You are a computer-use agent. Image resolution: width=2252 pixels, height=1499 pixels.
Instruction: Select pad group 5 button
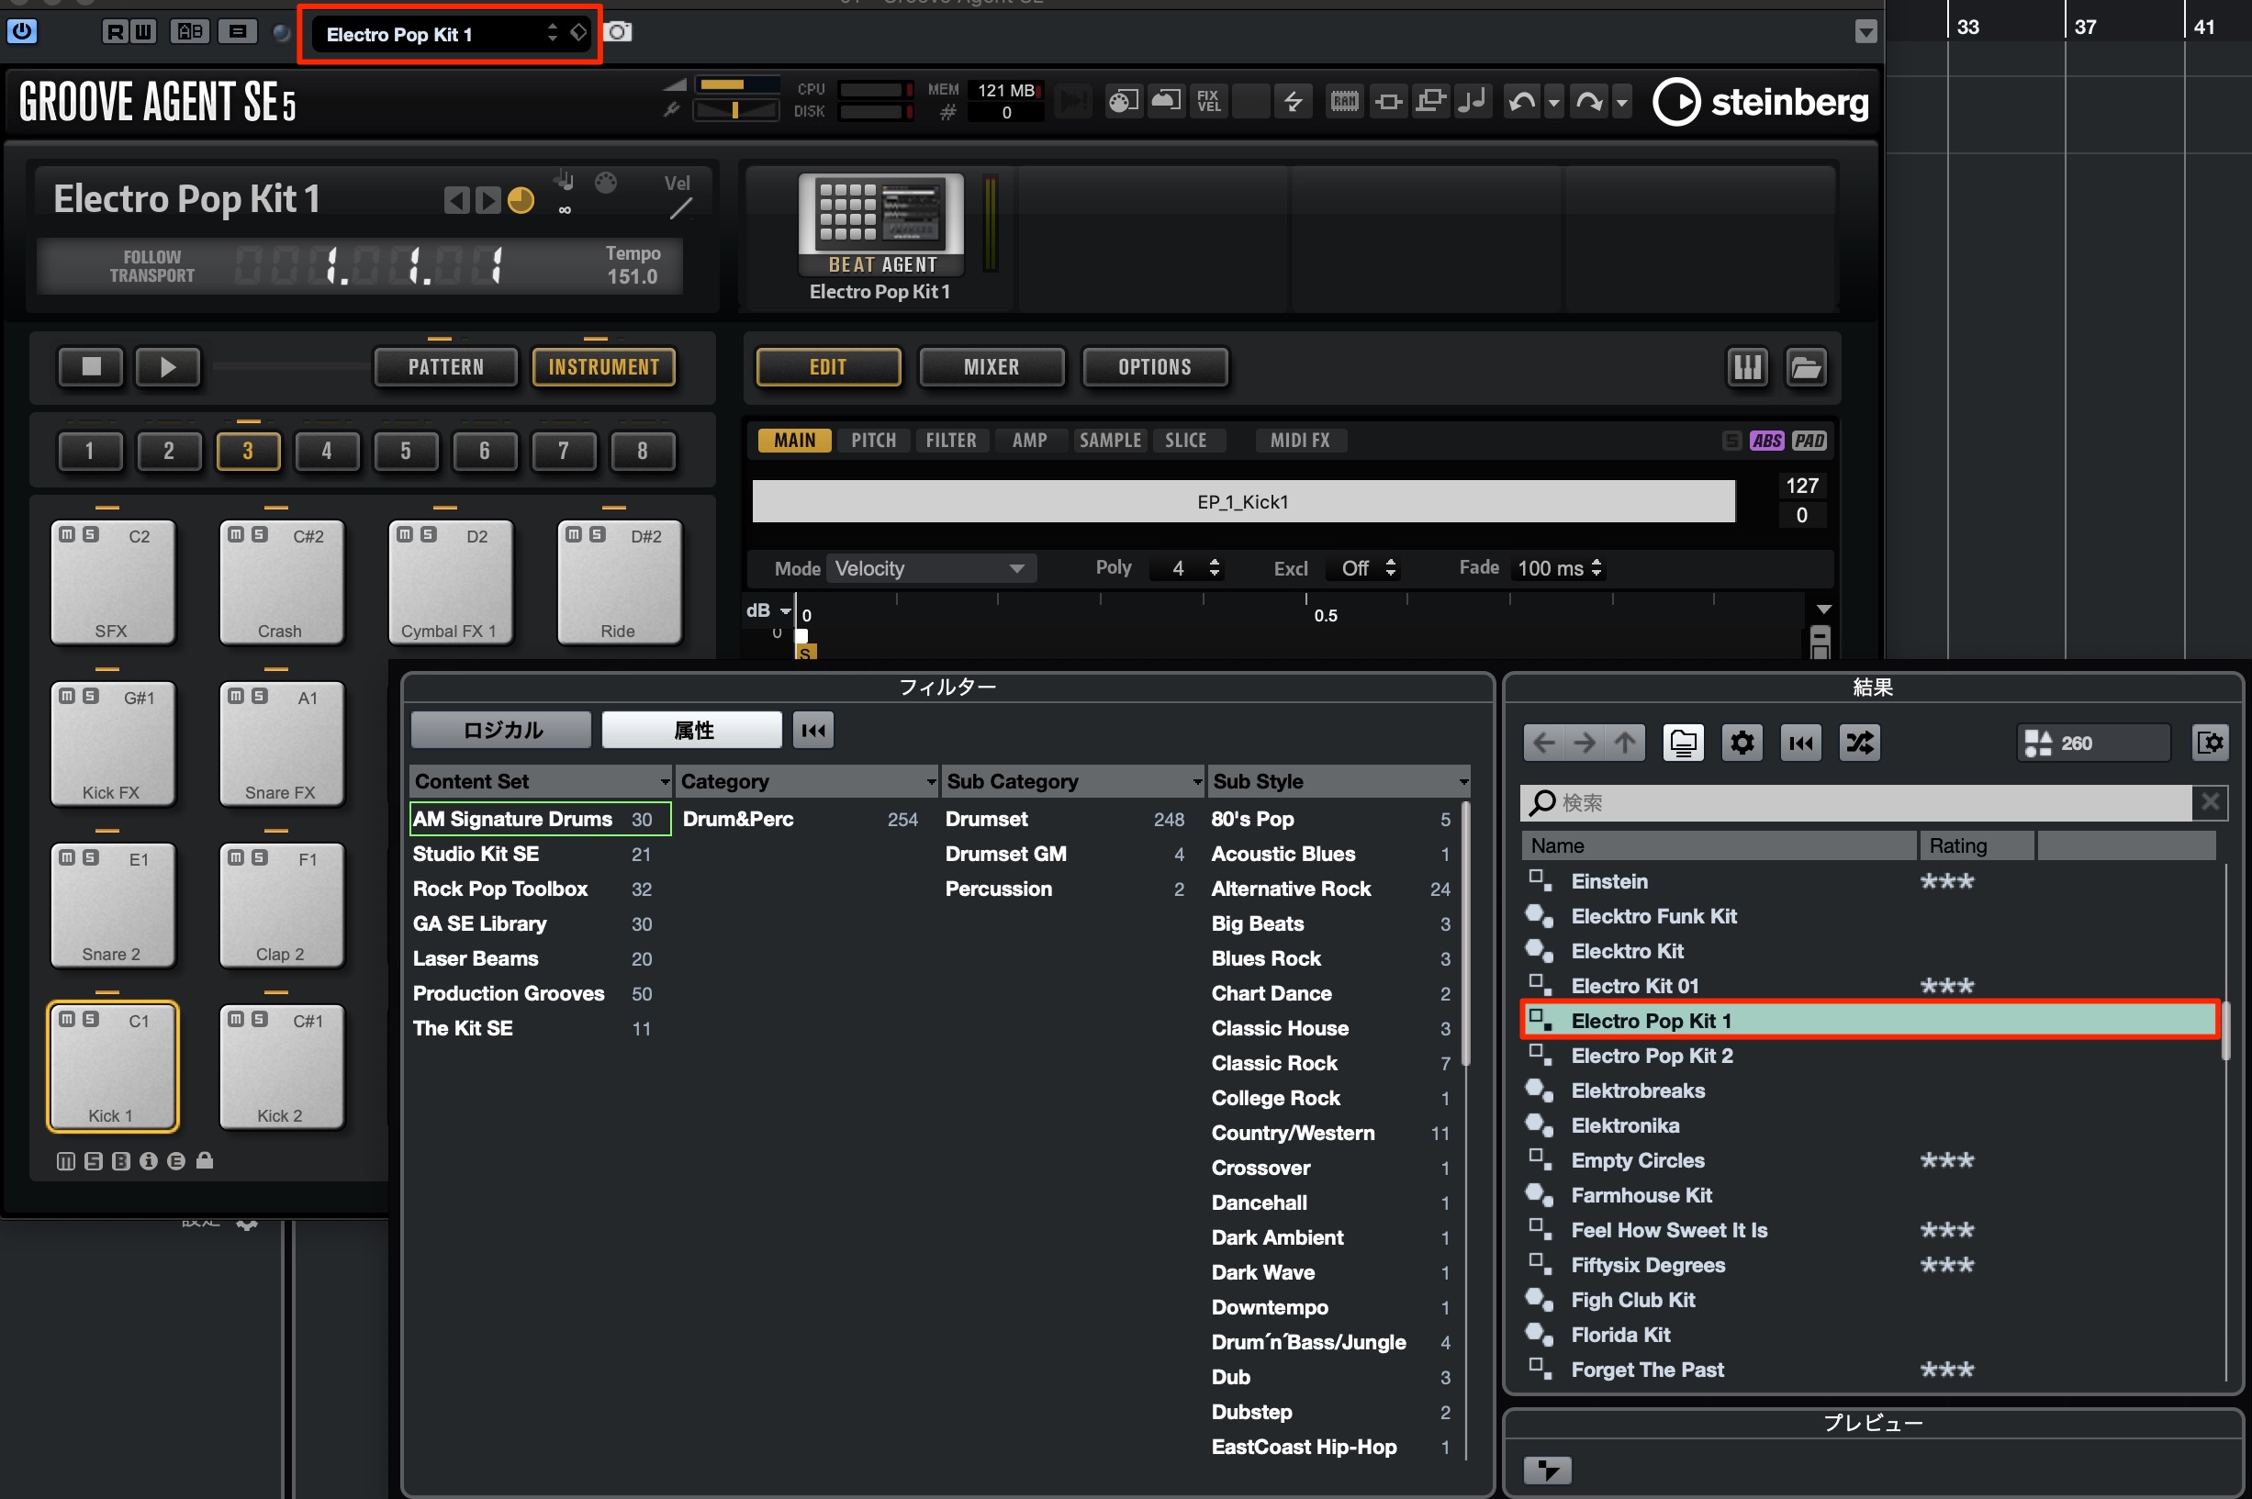tap(405, 452)
